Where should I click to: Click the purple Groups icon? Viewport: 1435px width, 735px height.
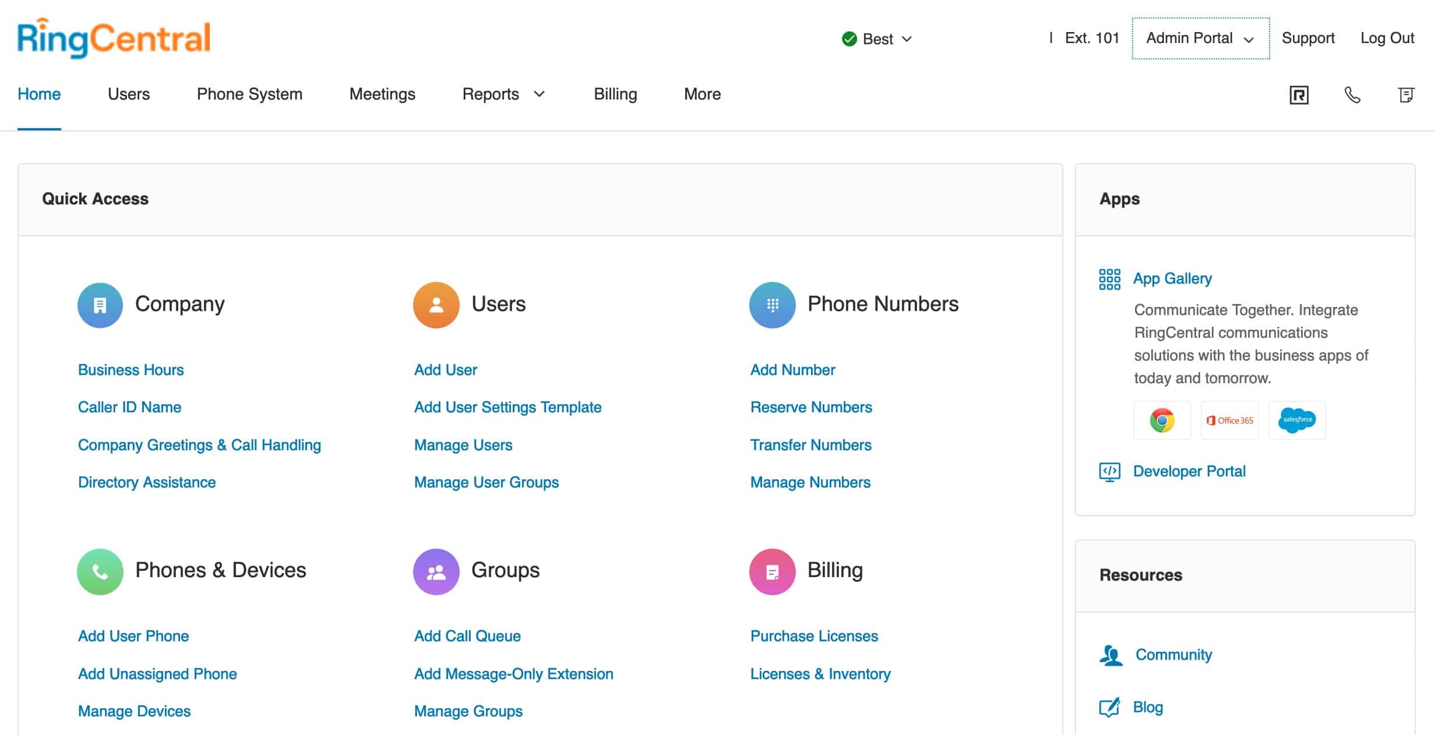436,571
